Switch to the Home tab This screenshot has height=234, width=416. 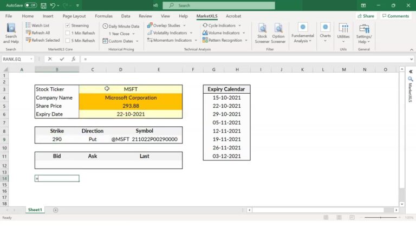click(28, 16)
